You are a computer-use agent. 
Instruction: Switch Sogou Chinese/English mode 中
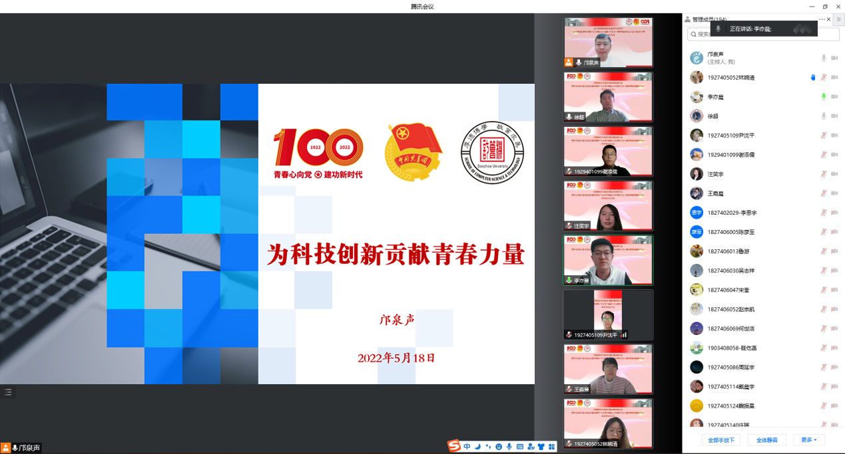click(467, 447)
